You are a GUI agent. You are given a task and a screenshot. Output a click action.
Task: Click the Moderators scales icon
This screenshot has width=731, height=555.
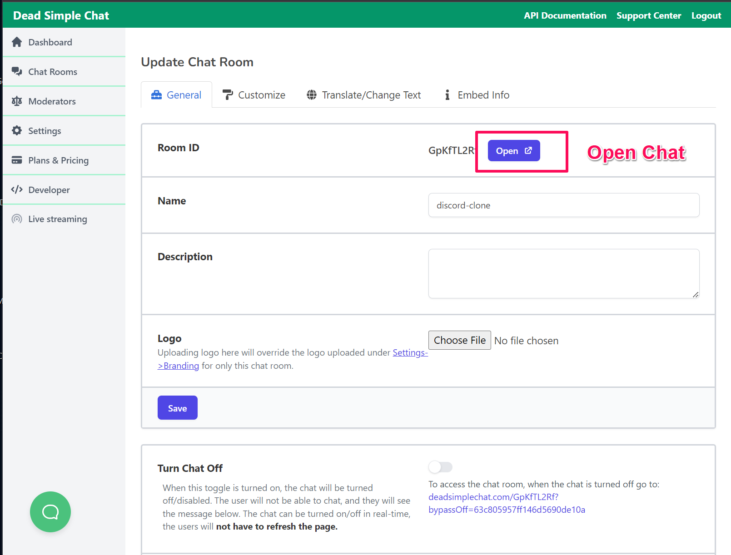(17, 101)
